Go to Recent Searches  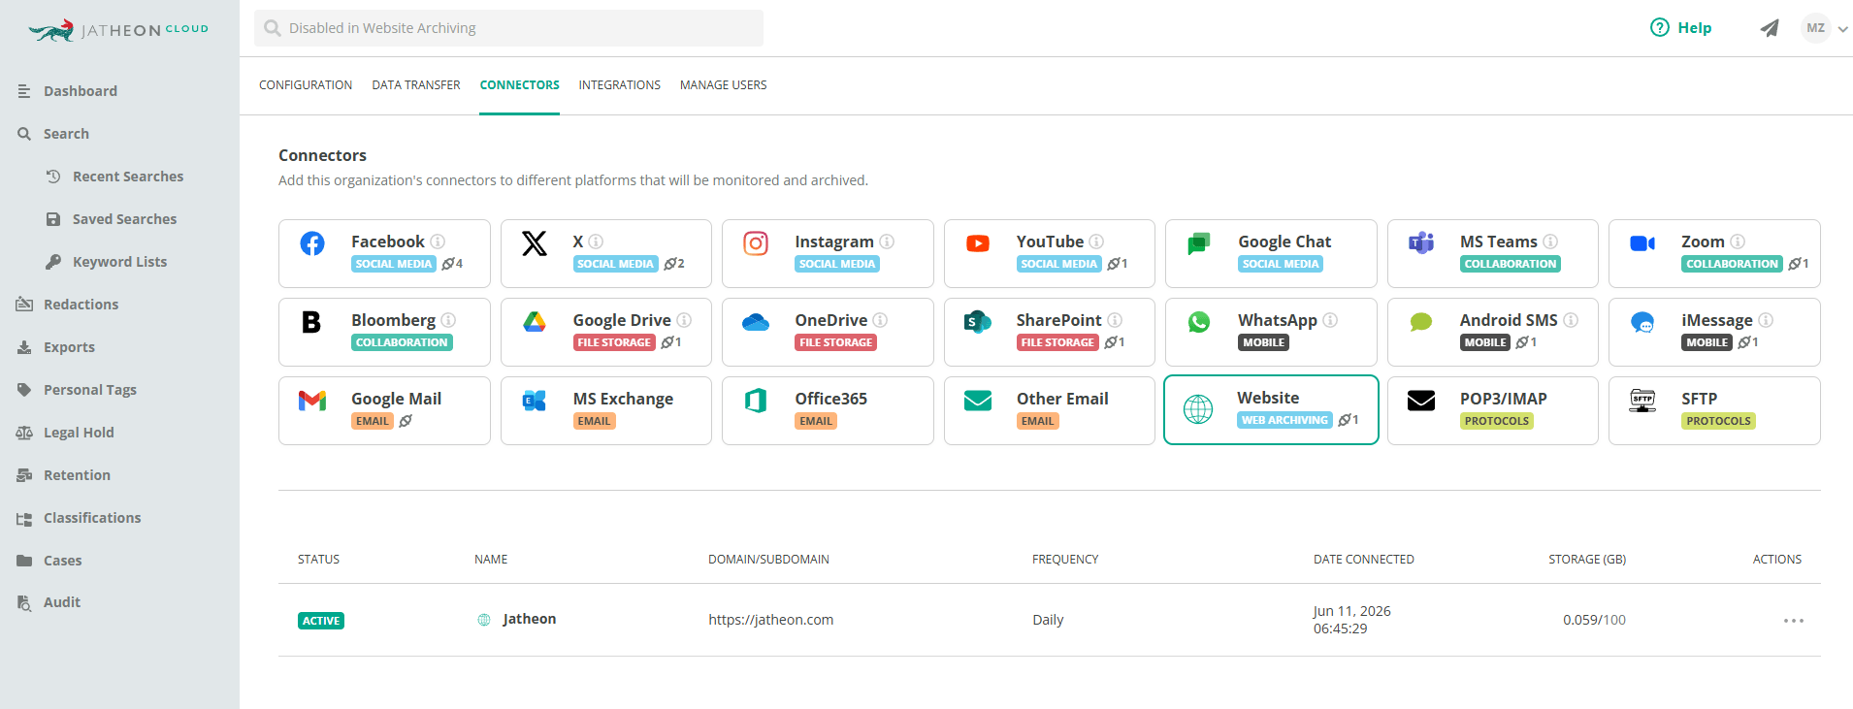click(x=128, y=177)
